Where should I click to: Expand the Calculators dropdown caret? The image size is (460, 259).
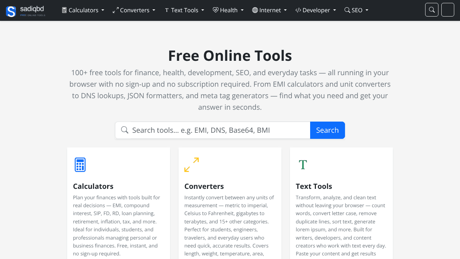coord(103,10)
